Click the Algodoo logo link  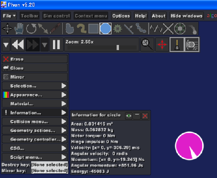point(212,16)
